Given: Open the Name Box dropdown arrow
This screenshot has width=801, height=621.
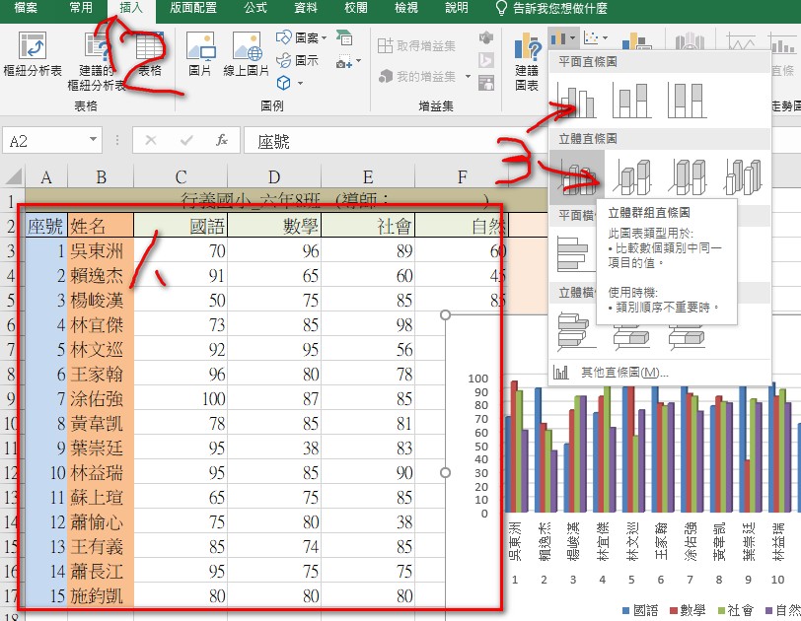Looking at the screenshot, I should (x=93, y=139).
